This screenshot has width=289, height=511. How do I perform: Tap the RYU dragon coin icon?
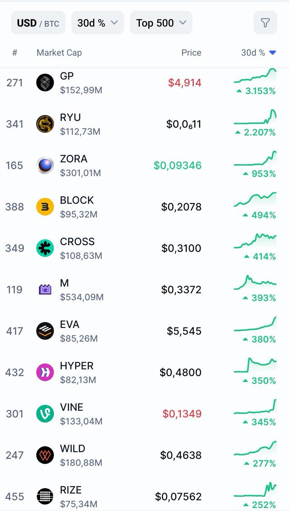(45, 124)
